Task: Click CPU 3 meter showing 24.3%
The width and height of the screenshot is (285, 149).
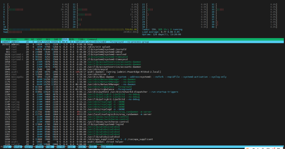Action: pyautogui.click(x=36, y=9)
